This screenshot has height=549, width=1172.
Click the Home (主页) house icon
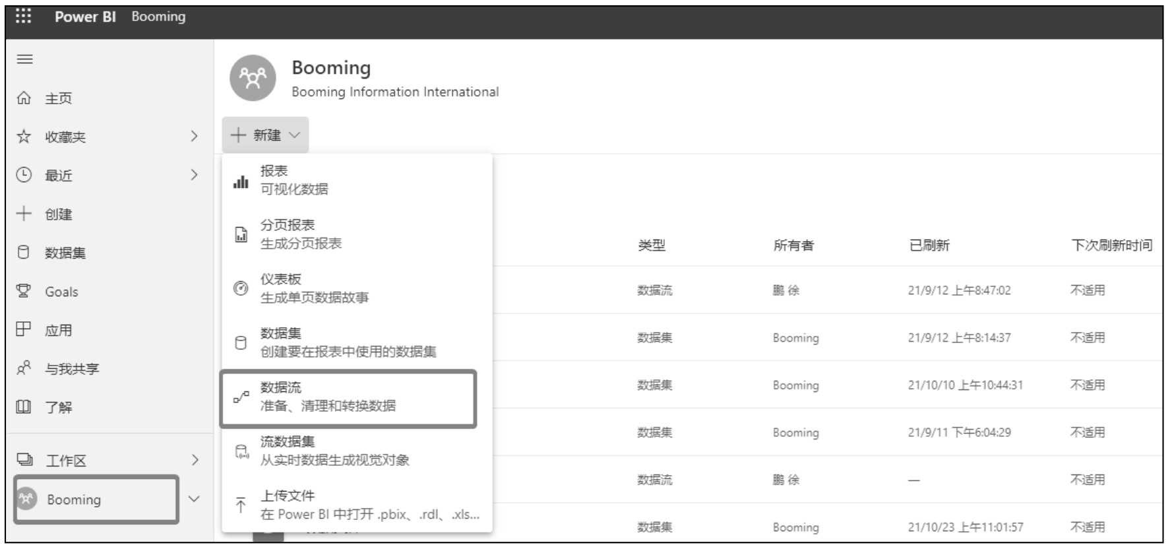[24, 98]
